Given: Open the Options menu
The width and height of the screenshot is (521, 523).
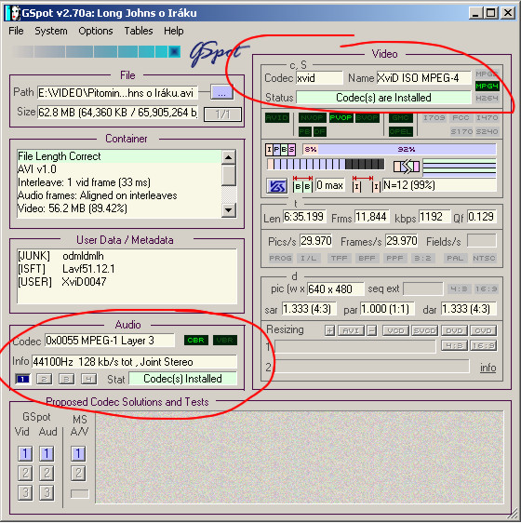Looking at the screenshot, I should [96, 31].
